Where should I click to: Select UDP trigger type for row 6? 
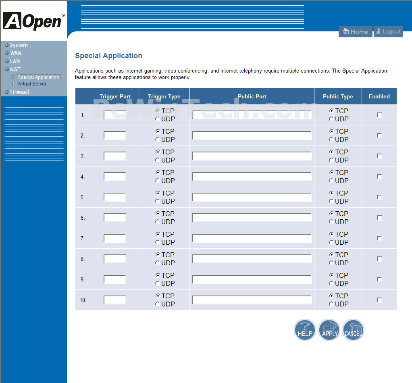coord(158,222)
